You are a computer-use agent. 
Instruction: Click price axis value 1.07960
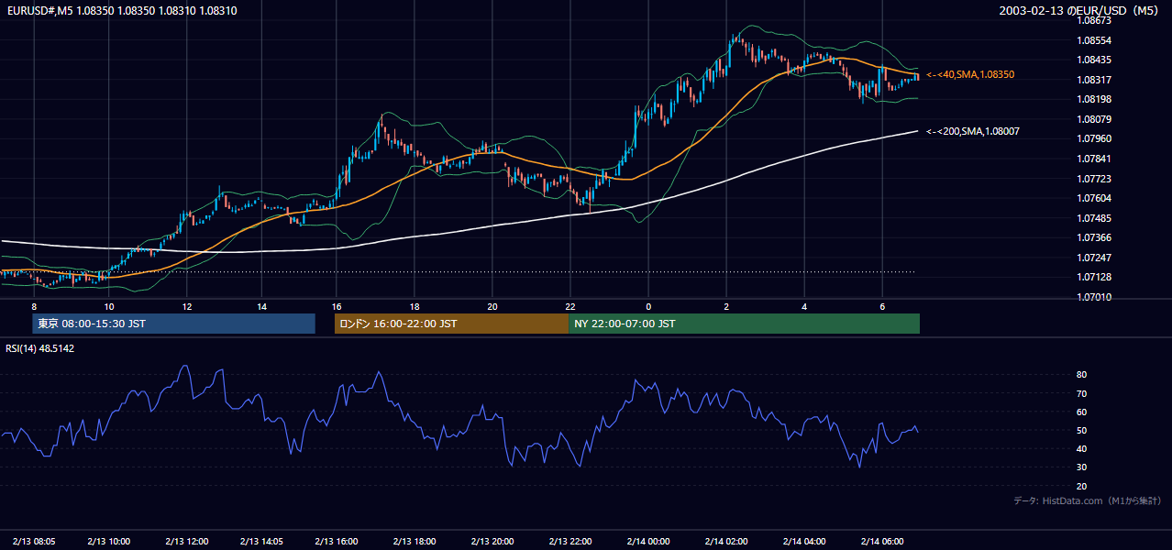coord(1093,138)
